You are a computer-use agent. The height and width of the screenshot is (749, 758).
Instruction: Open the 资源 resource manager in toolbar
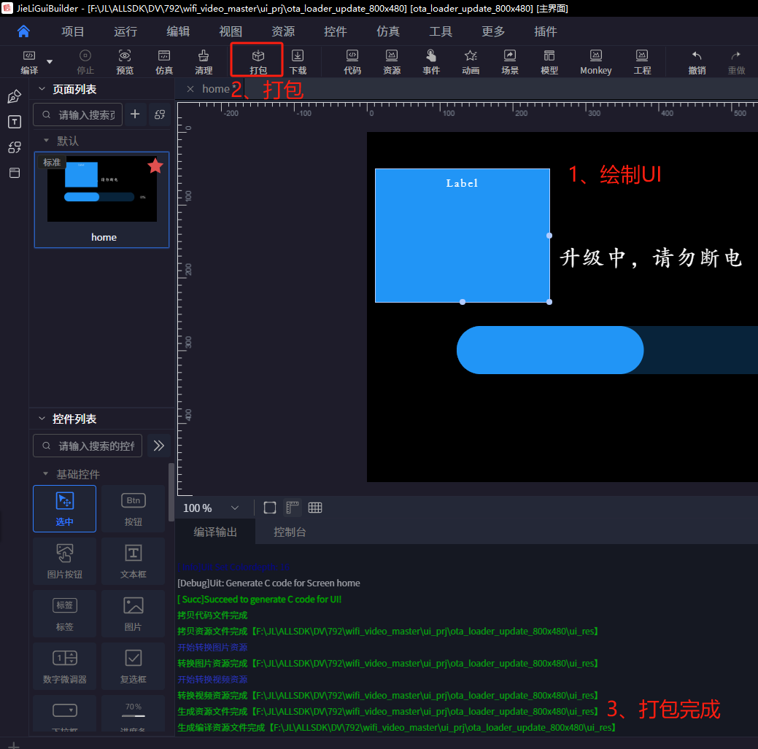click(x=392, y=62)
